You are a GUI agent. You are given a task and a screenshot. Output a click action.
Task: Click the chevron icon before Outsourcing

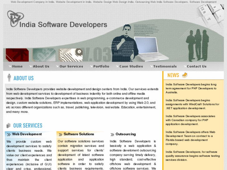[112, 134]
